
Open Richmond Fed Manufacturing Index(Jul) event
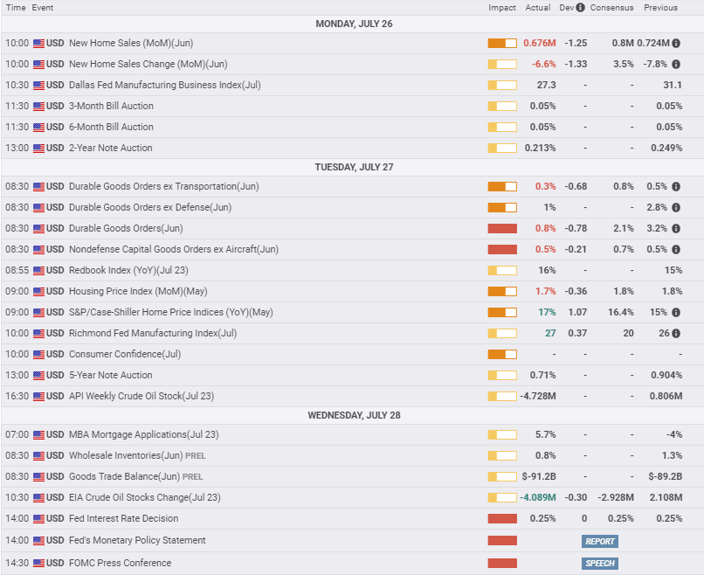(x=153, y=333)
